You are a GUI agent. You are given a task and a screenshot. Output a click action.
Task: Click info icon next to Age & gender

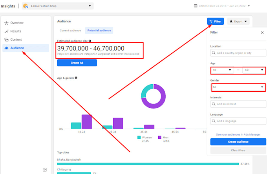[76, 78]
